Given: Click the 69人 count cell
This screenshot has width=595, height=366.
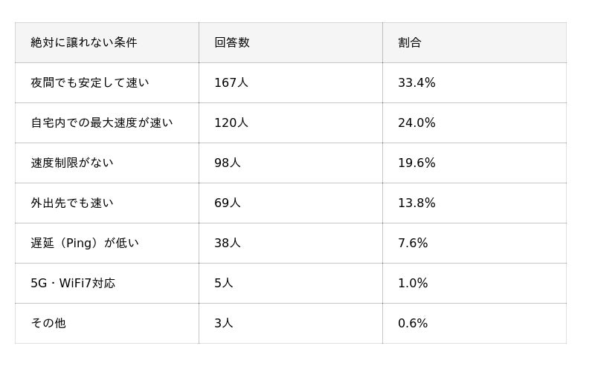Looking at the screenshot, I should pos(228,203).
